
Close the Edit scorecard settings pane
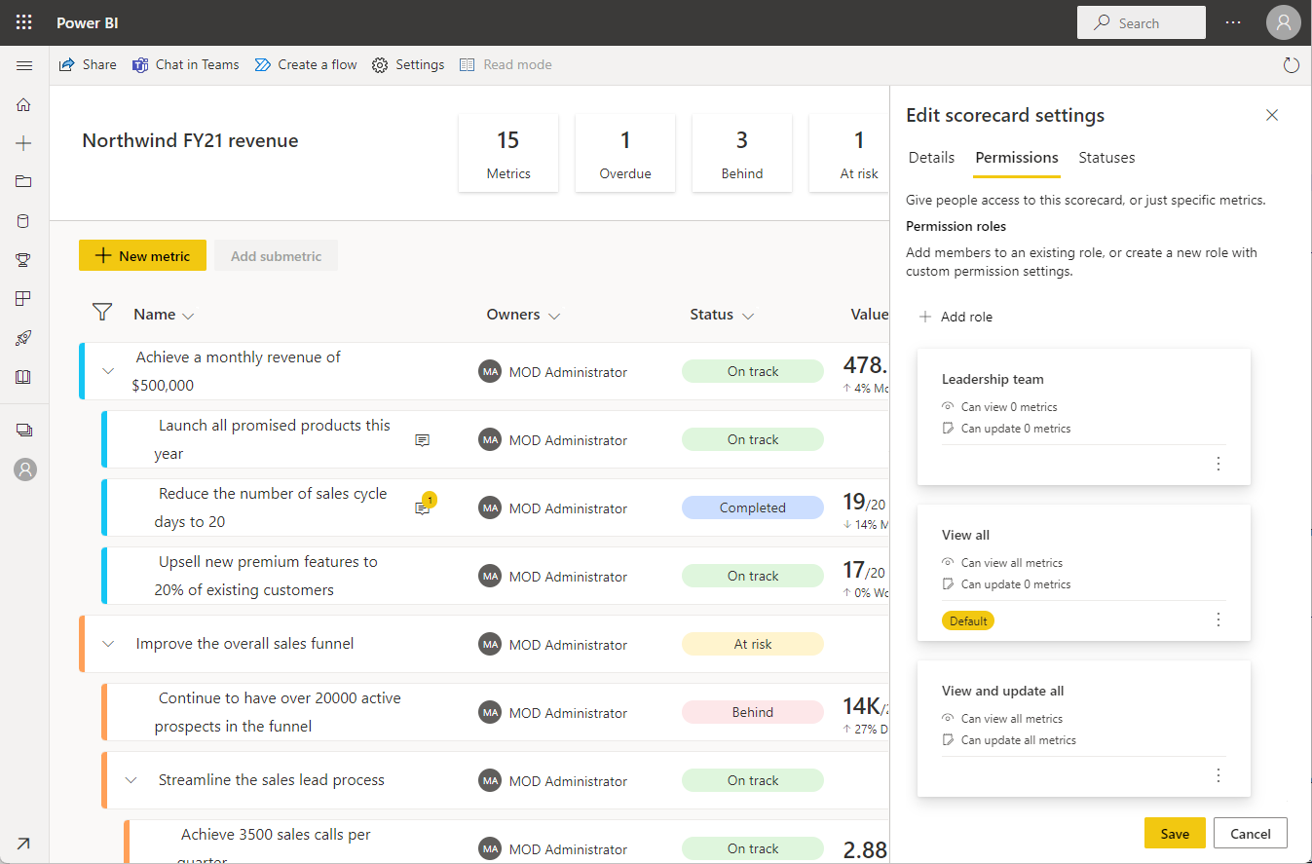point(1272,115)
